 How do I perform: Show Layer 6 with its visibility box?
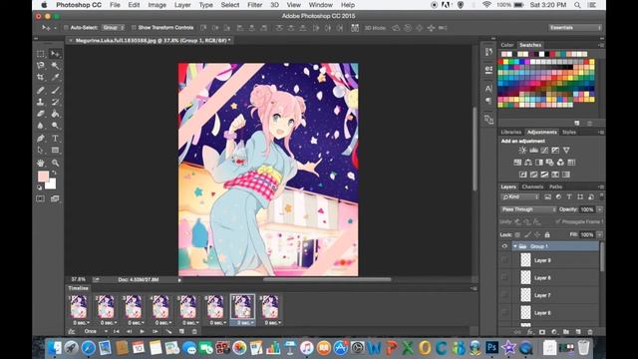coord(504,312)
